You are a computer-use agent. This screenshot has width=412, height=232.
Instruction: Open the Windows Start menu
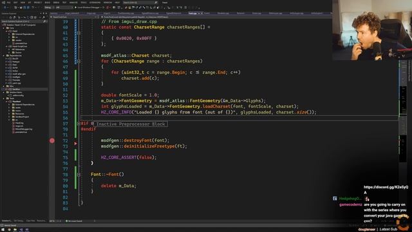[3, 229]
